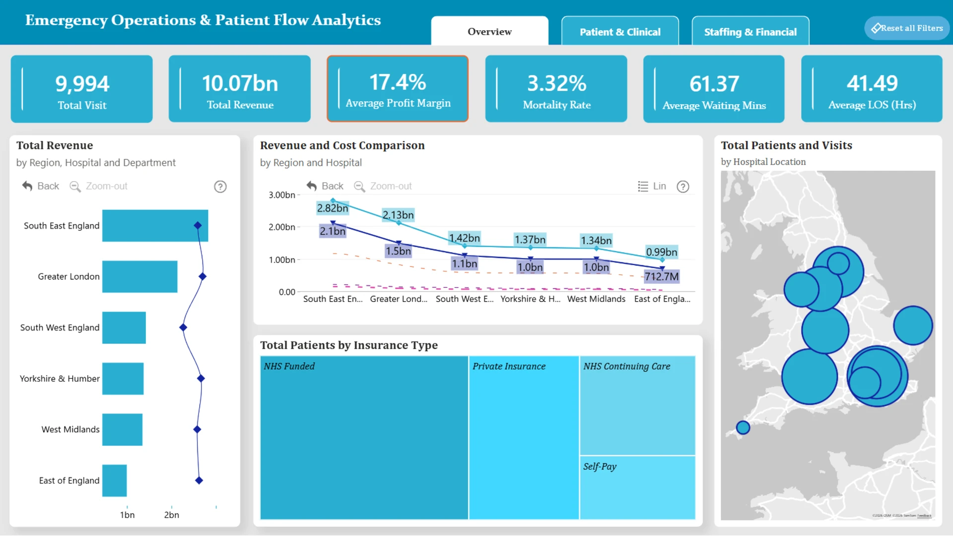Select the Average Profit Margin card
This screenshot has width=953, height=536.
[x=398, y=89]
